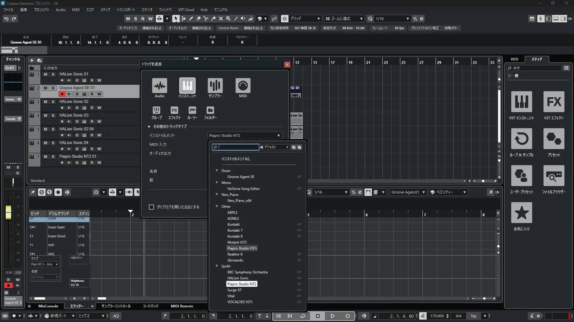This screenshot has height=322, width=574.
Task: Mute the HALion Sonic 01 track
Action: 45,74
